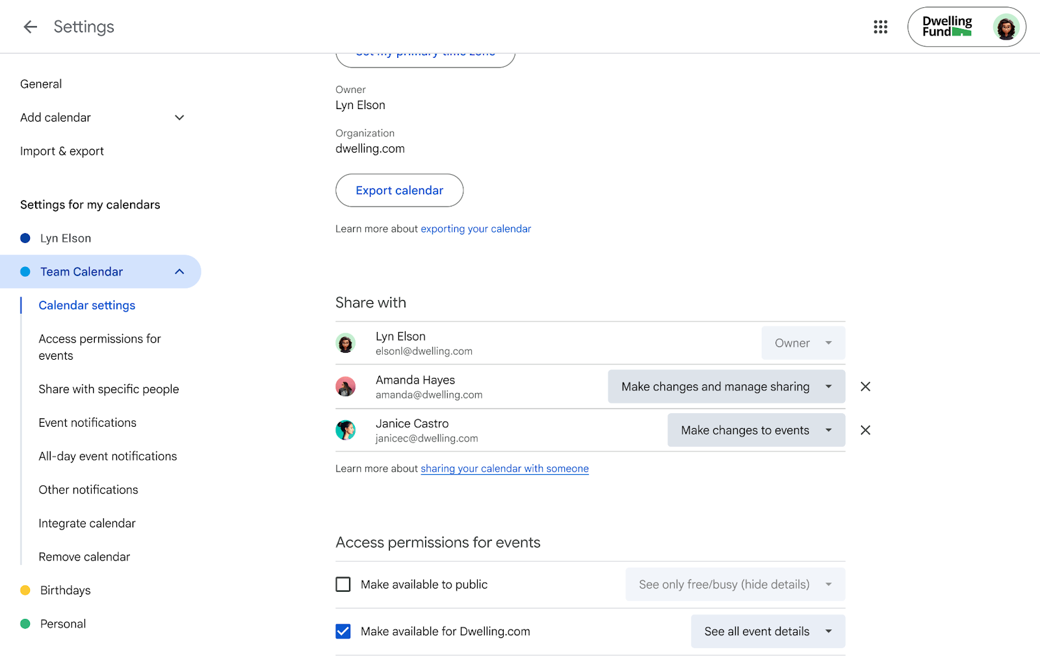Image resolution: width=1040 pixels, height=669 pixels.
Task: Uncheck Make available for Dwelling.com
Action: pos(343,631)
